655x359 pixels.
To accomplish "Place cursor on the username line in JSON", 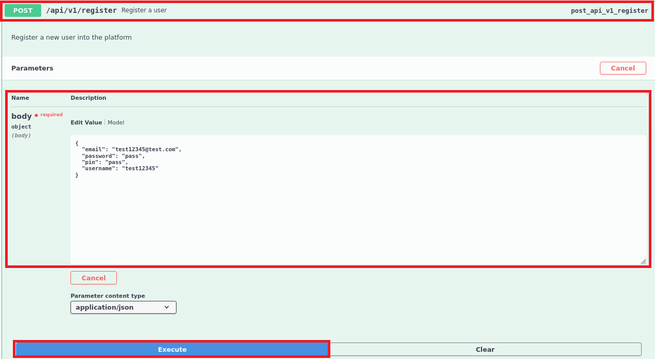I will coord(120,169).
